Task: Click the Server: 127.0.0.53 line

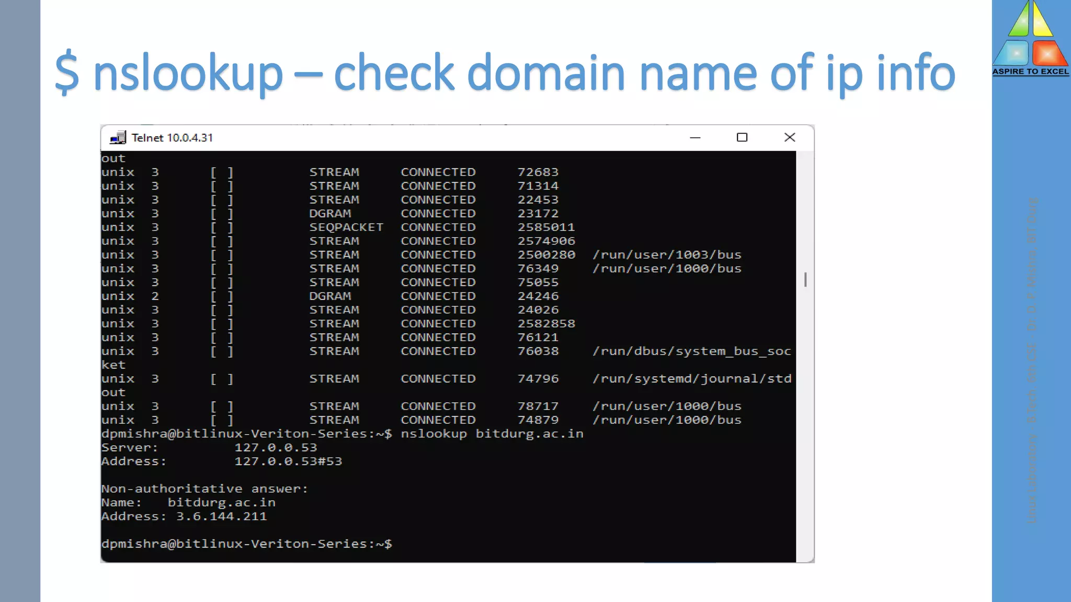Action: [x=209, y=447]
